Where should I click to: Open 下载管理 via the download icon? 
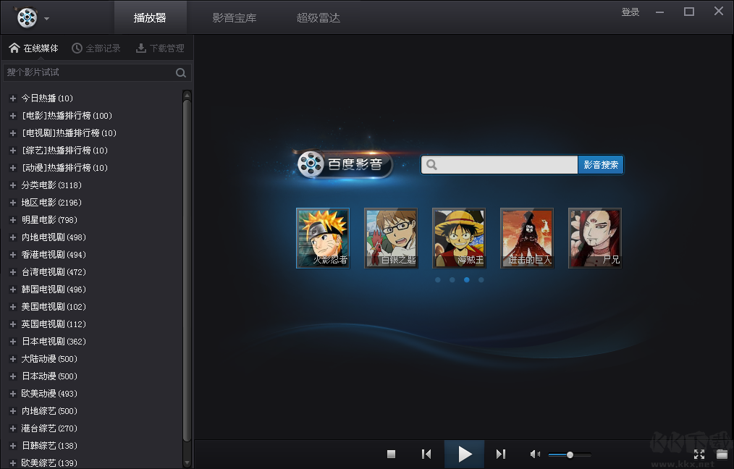[x=140, y=47]
